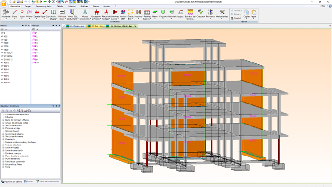The image size is (332, 187).
Task: Open the Placas de Anclaje tool
Action: tap(106, 14)
